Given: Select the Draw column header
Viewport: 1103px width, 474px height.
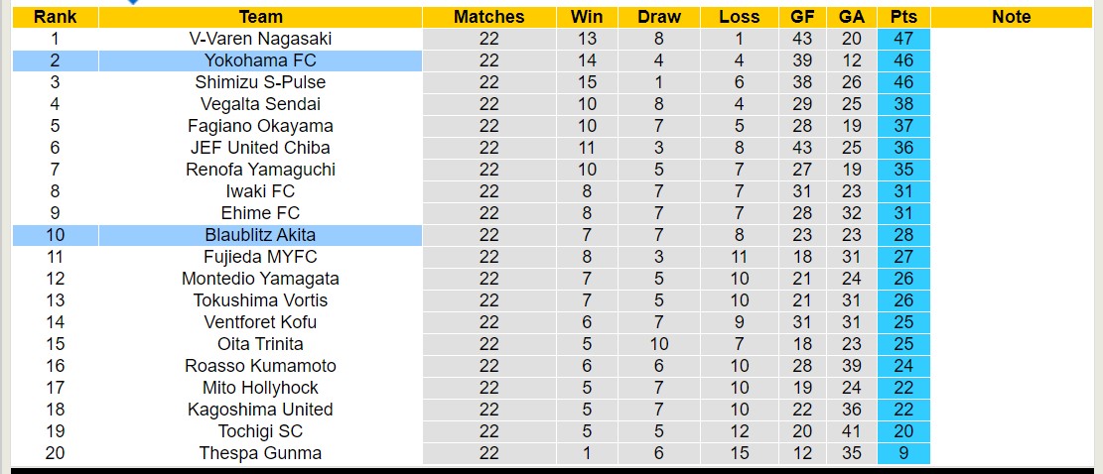Looking at the screenshot, I should [659, 17].
